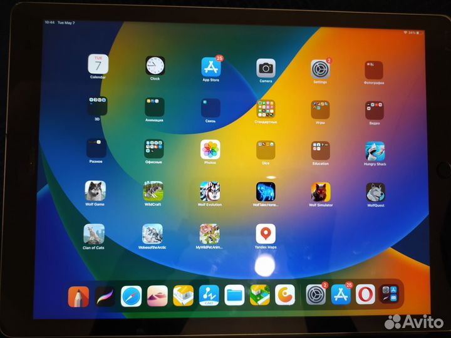Open Yandex Maps

(x=266, y=234)
